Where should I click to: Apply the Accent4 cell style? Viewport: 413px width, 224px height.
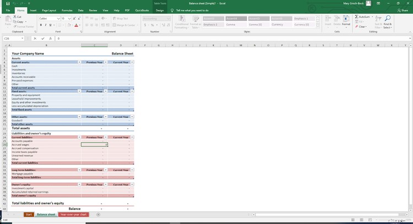click(x=236, y=19)
